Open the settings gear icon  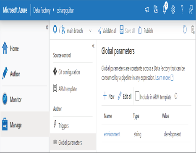click(x=173, y=10)
